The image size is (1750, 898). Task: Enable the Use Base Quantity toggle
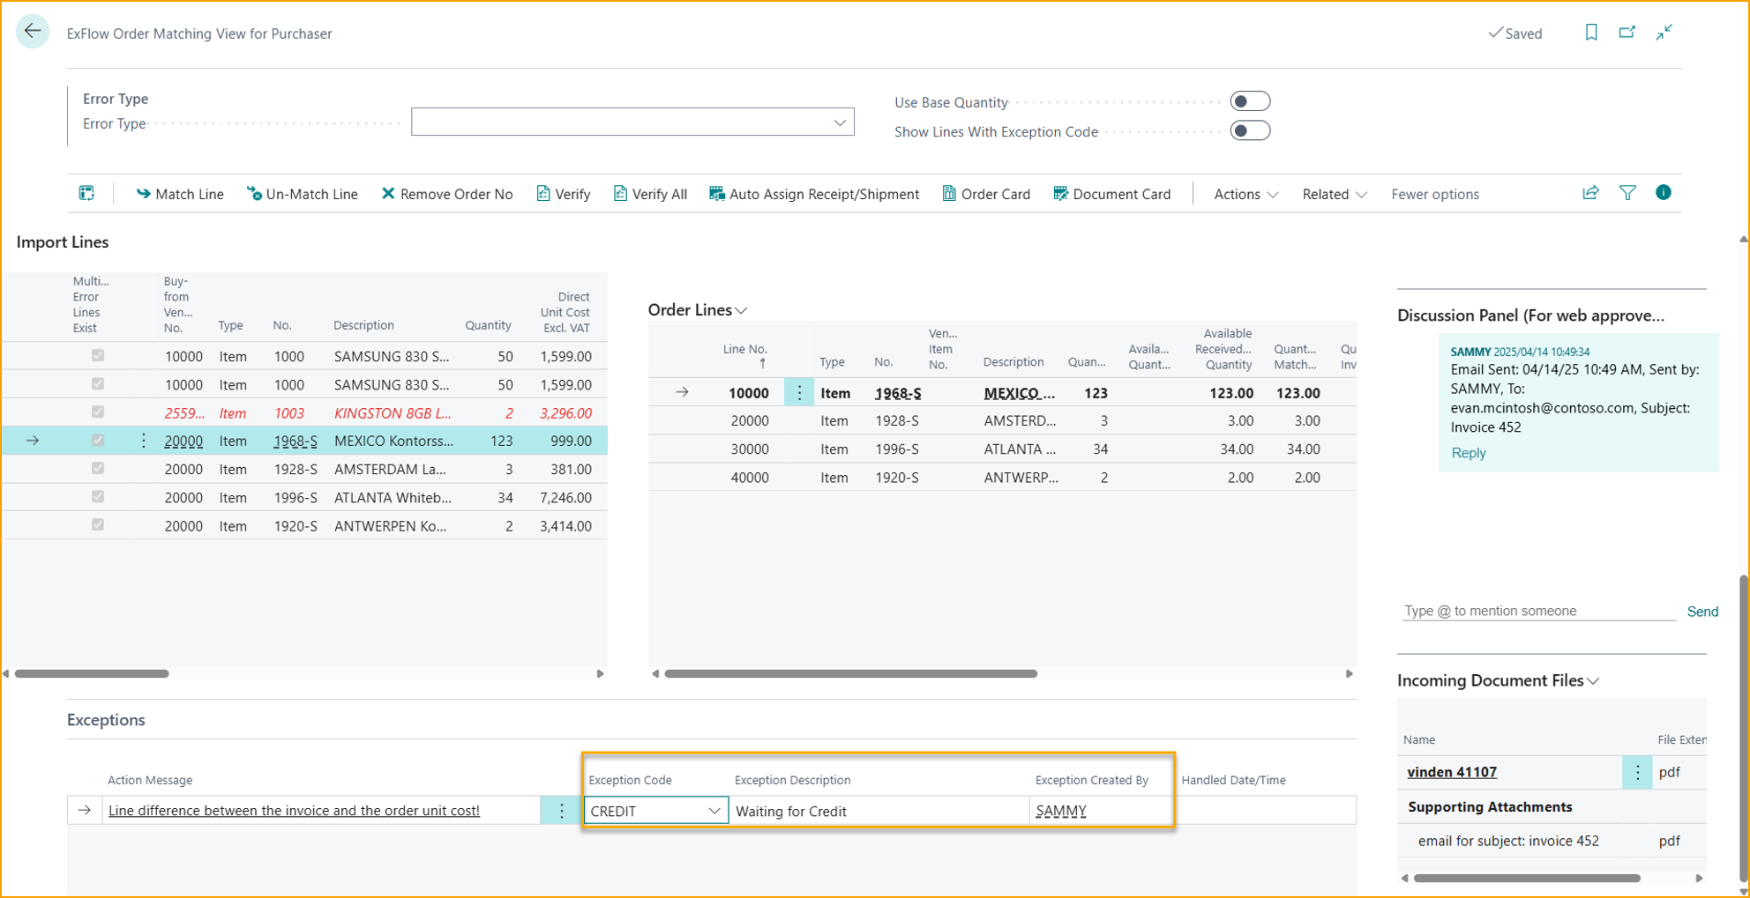1250,101
